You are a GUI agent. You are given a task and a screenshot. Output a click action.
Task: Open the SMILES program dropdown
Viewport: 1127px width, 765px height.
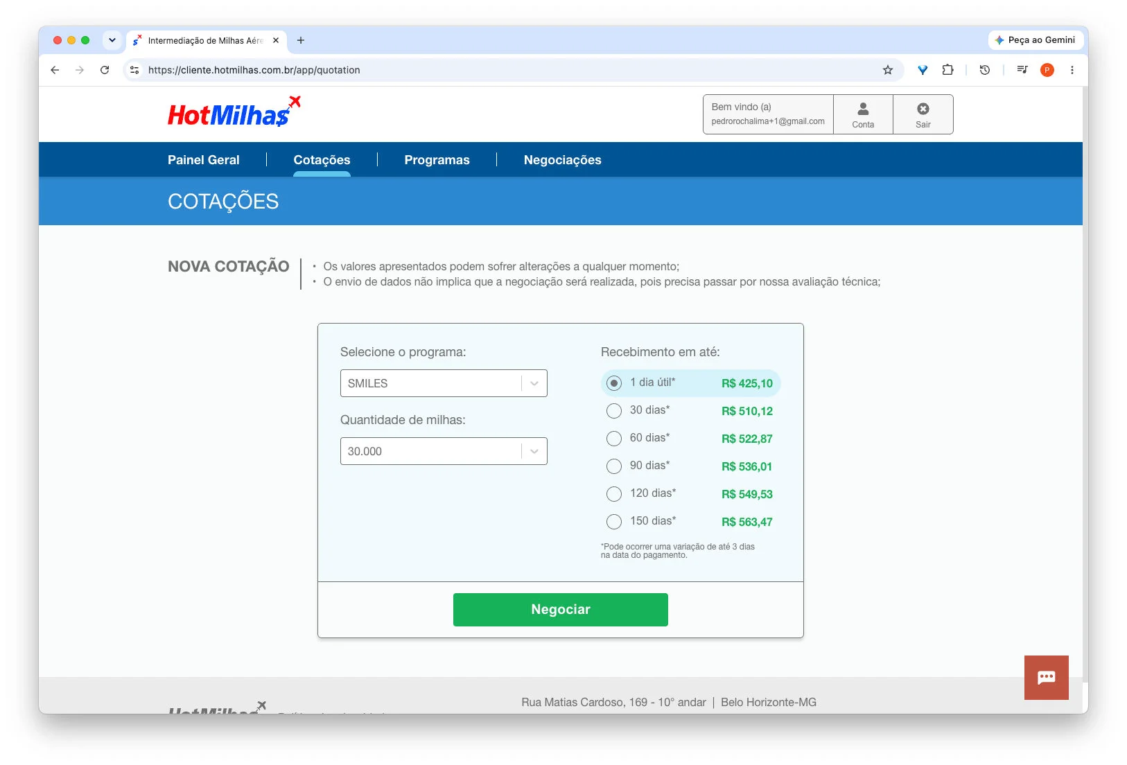444,383
